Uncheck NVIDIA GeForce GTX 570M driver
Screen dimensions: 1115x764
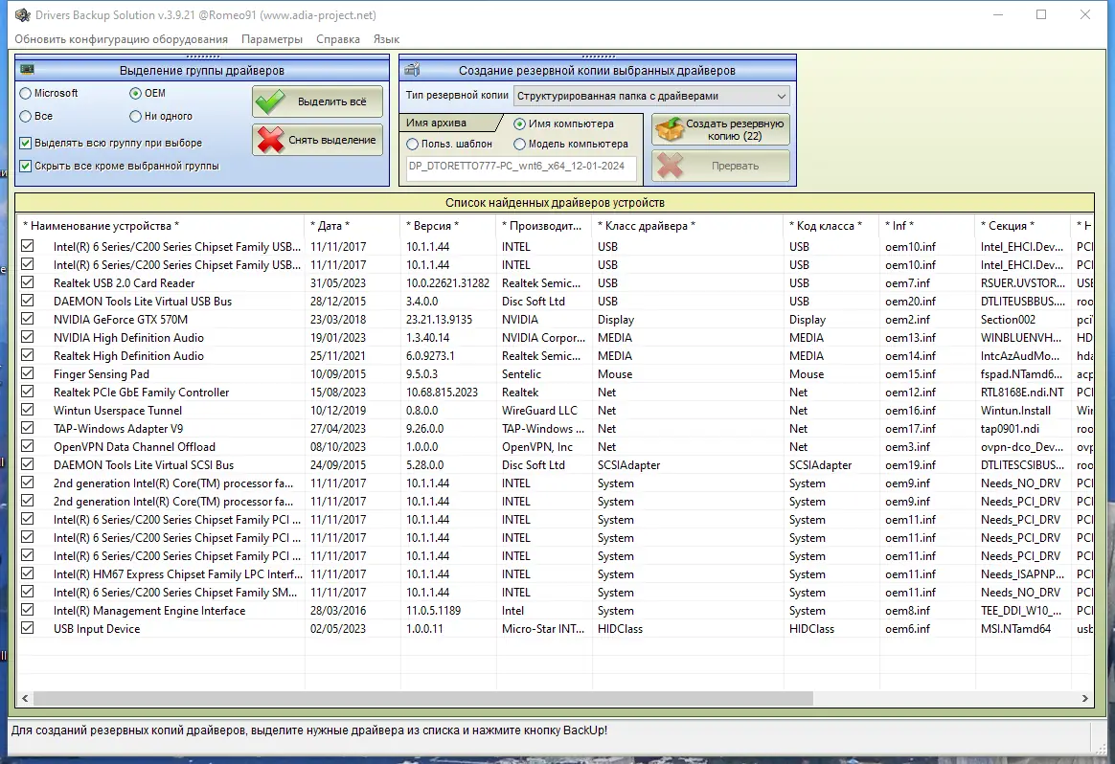point(27,319)
